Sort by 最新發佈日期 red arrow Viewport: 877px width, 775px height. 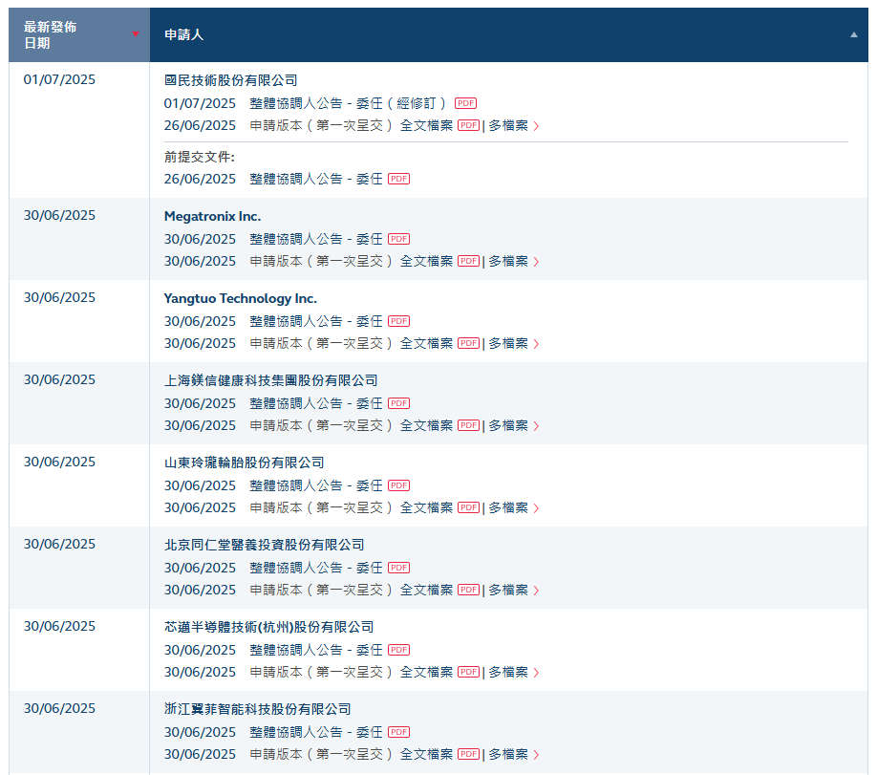135,34
